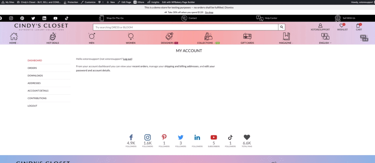Click the Women gender symbol icon
Screen dimensions: 375x163
[131, 37]
